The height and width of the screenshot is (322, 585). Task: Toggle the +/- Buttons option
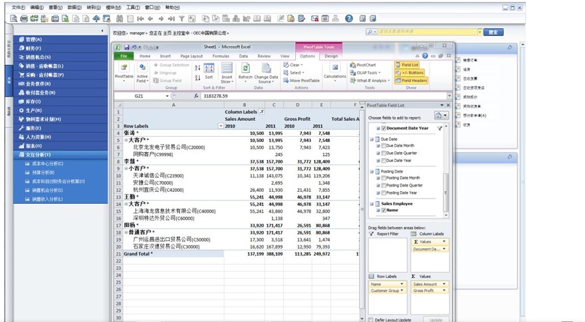(x=409, y=72)
